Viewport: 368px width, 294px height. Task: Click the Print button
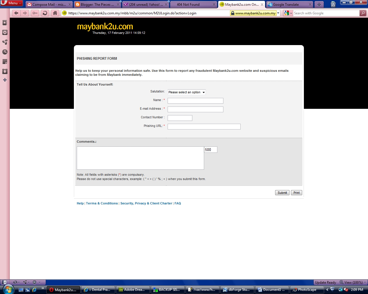[x=296, y=193]
